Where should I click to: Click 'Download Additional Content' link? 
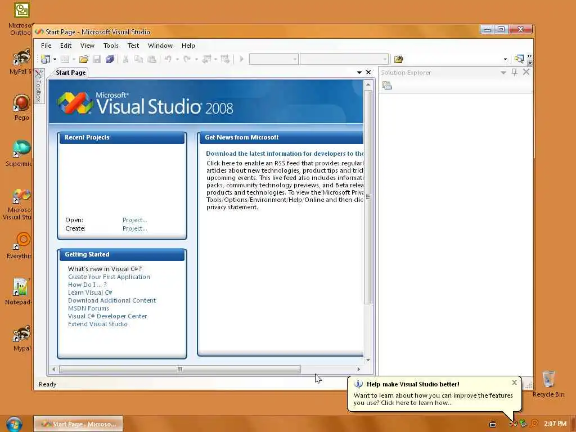[x=112, y=300]
